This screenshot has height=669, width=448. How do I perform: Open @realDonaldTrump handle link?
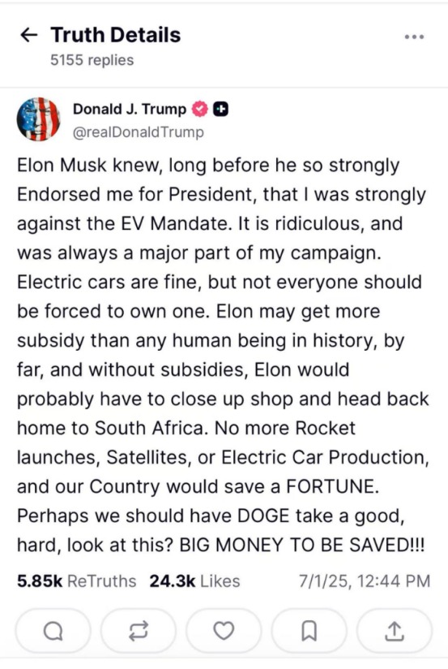(139, 132)
